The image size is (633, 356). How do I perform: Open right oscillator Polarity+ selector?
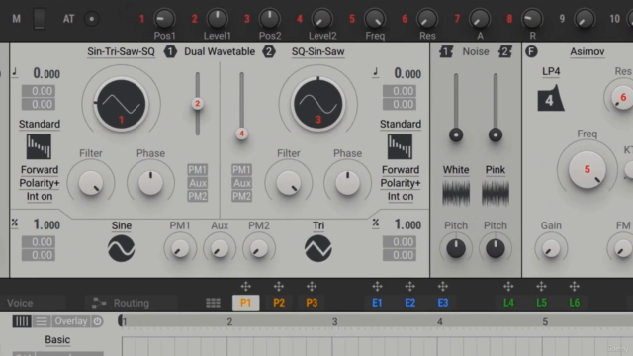[x=401, y=183]
